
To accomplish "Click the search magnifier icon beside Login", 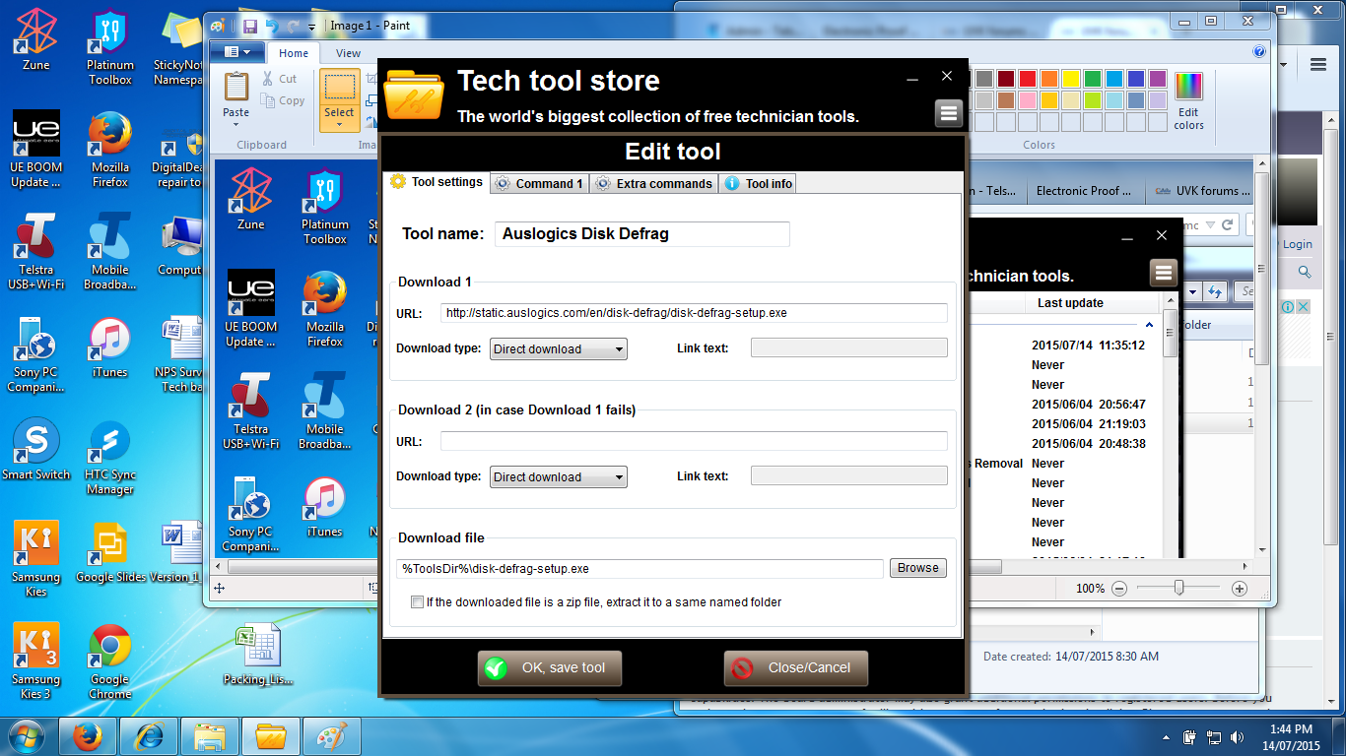I will point(1305,272).
